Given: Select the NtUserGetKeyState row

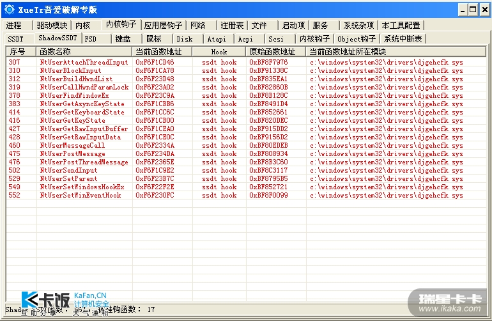Looking at the screenshot, I should pos(246,120).
